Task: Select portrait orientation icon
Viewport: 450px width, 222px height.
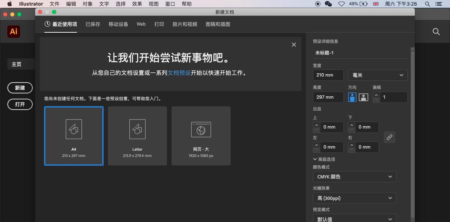Action: click(352, 97)
